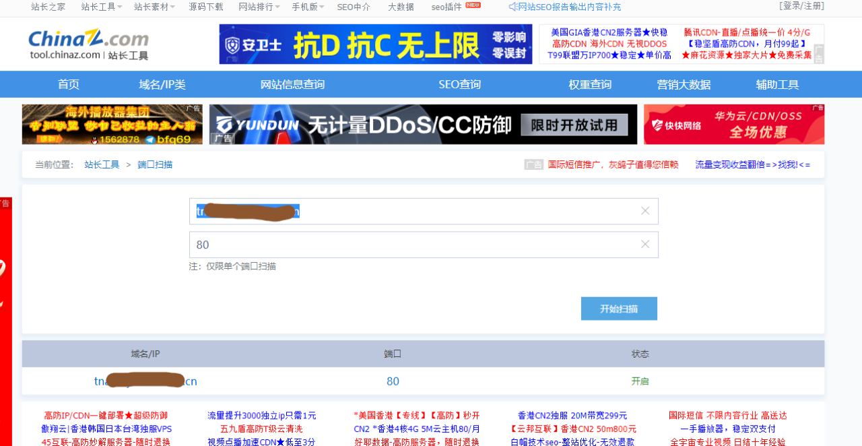The image size is (862, 446).
Task: Expand the 手机版 dropdown
Action: coord(305,7)
